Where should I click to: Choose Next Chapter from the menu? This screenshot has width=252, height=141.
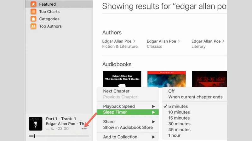[116, 91]
